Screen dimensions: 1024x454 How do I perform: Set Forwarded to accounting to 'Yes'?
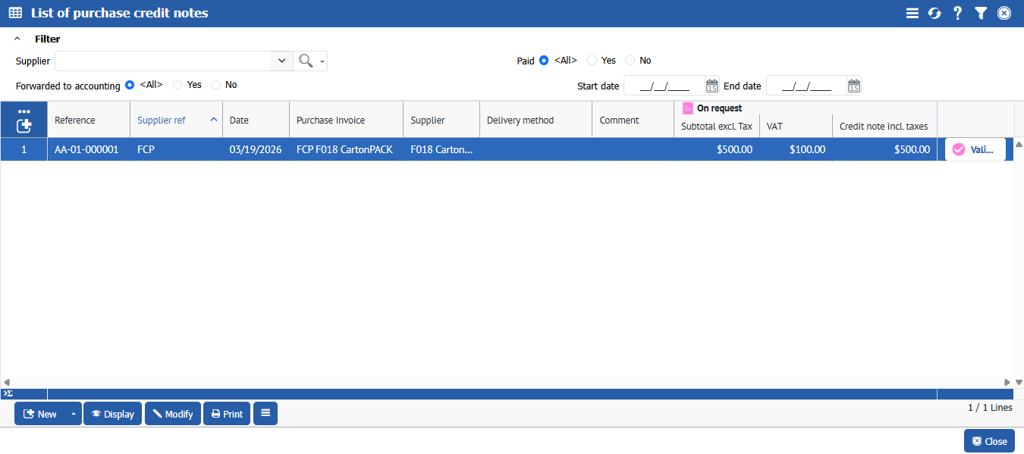pos(178,85)
